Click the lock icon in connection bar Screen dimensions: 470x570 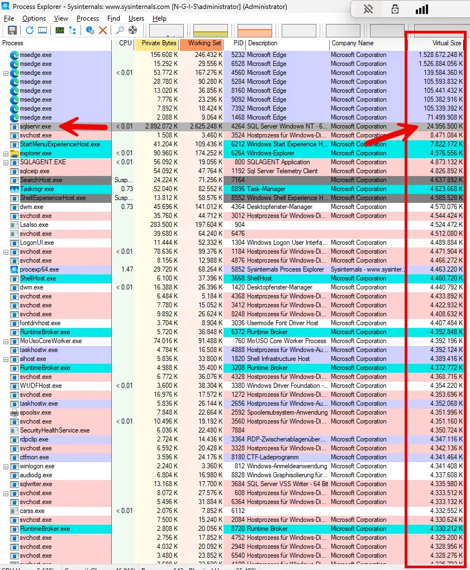(x=395, y=9)
